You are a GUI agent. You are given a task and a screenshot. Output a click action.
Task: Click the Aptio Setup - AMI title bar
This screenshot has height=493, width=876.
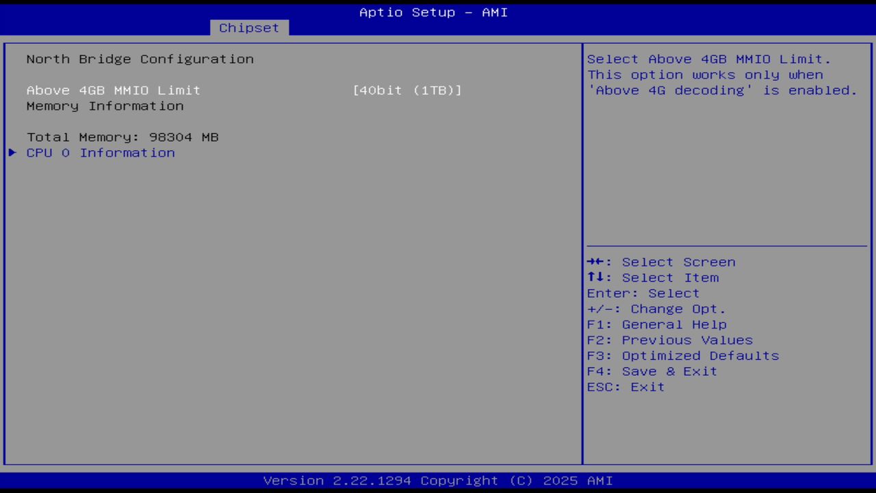coord(433,12)
